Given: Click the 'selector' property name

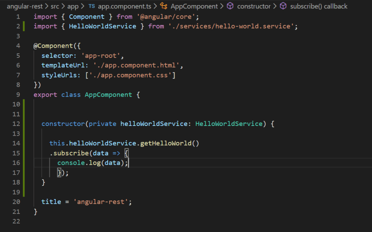Looking at the screenshot, I should coord(57,56).
